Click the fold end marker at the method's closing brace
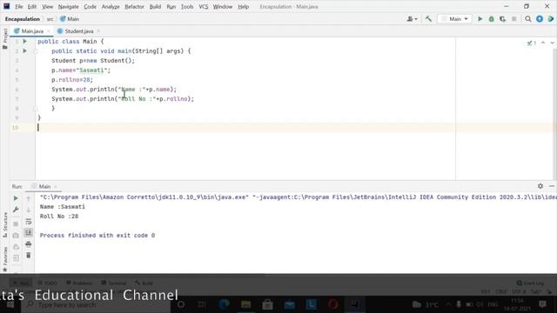 (36, 108)
